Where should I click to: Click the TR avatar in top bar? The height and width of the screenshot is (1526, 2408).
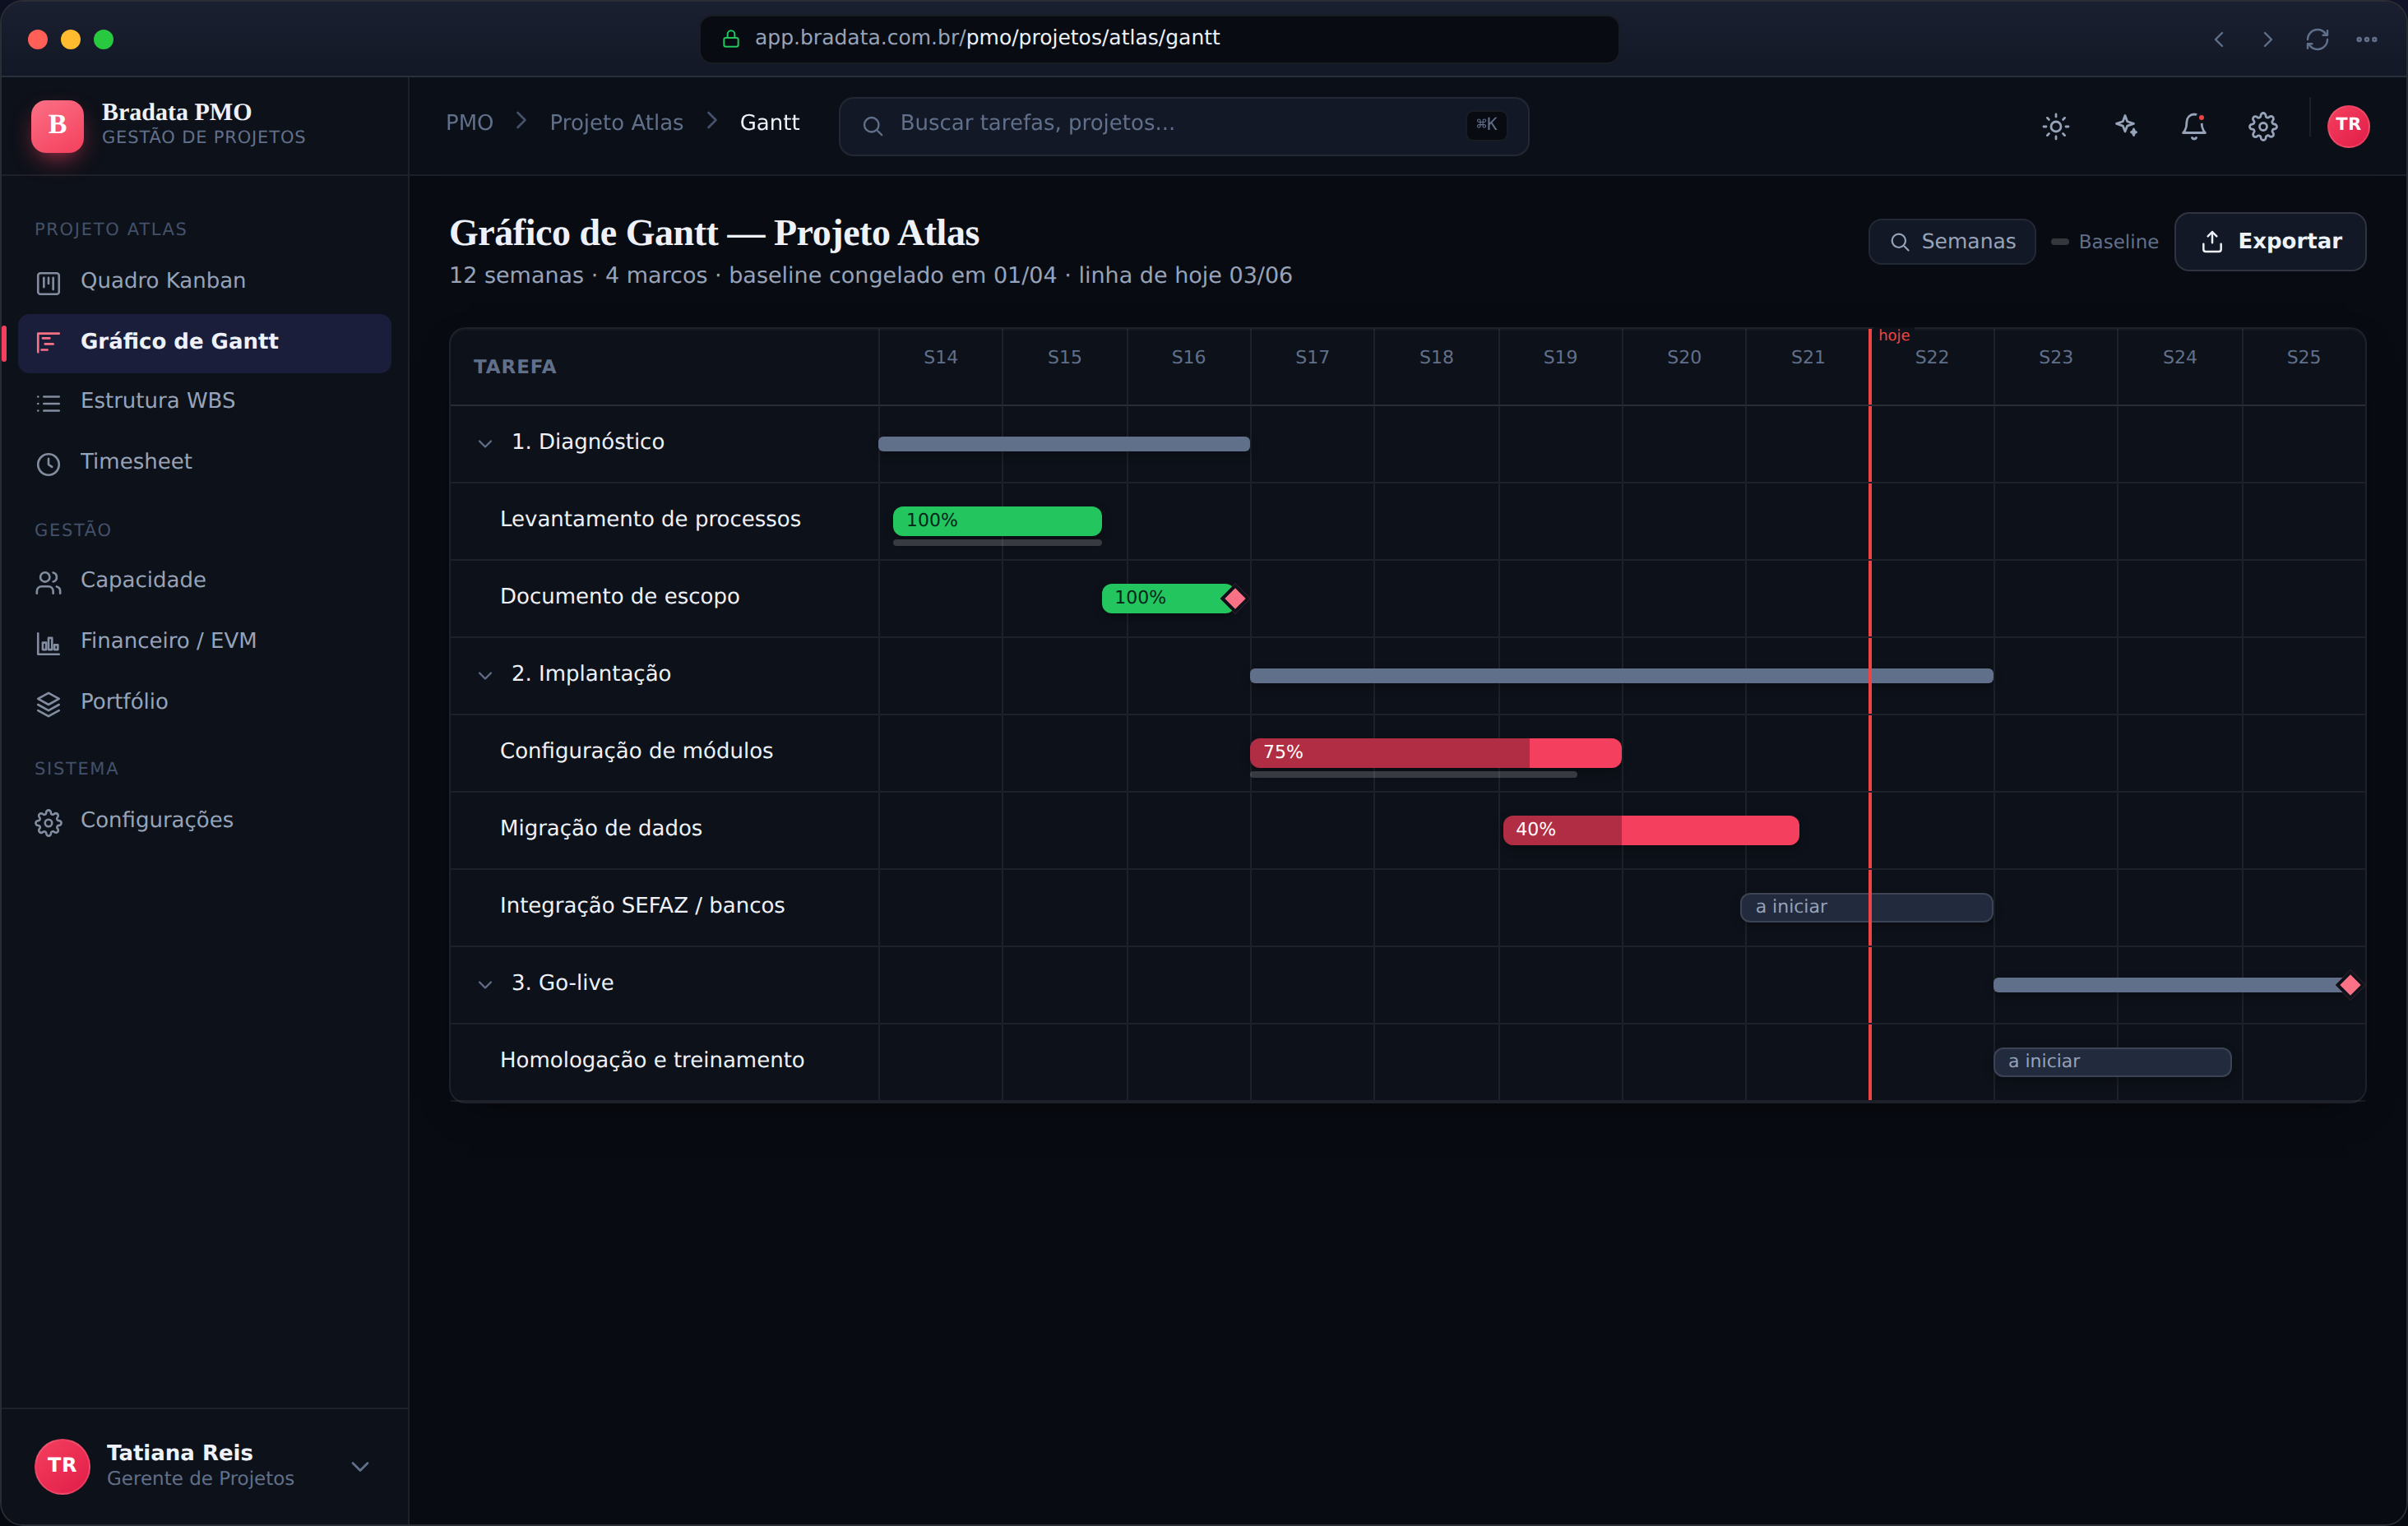[2348, 125]
